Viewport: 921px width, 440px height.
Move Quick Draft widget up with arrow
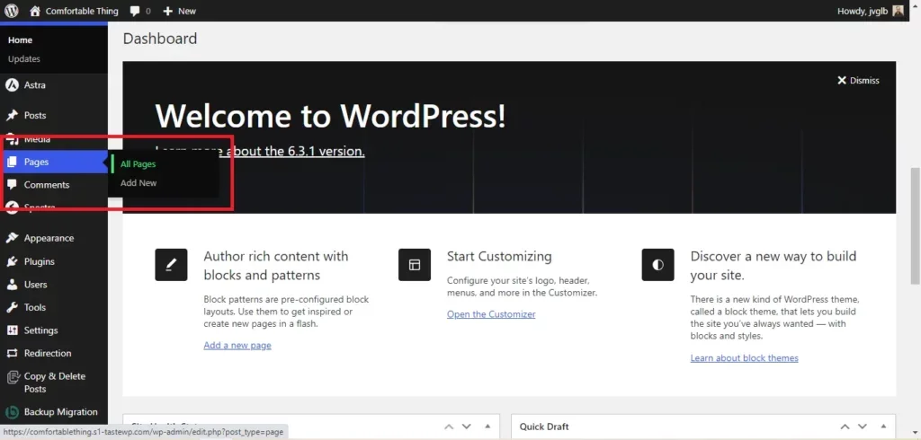(x=845, y=427)
